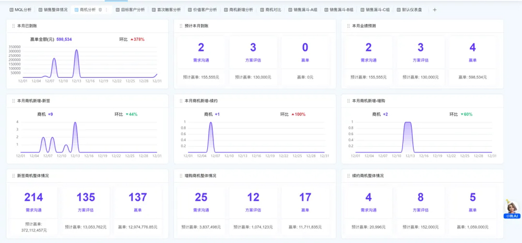
Task: Click the highest peak in 本月已到账 chart
Action: pyautogui.click(x=76, y=50)
